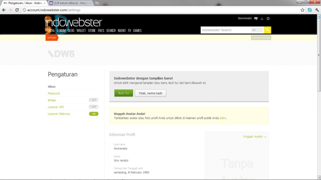This screenshot has height=180, width=321.
Task: Enable the Layanan API toggle
Action: point(93,107)
